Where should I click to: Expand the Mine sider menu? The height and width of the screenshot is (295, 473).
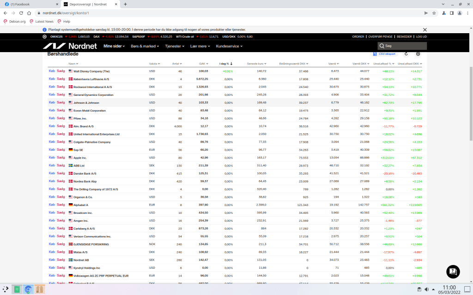[x=115, y=46]
